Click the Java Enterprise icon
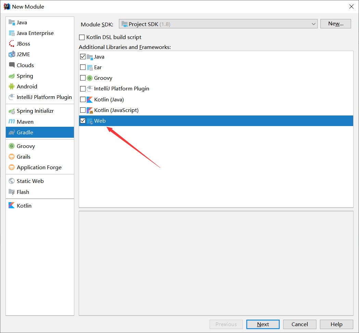This screenshot has width=359, height=333. [x=12, y=33]
